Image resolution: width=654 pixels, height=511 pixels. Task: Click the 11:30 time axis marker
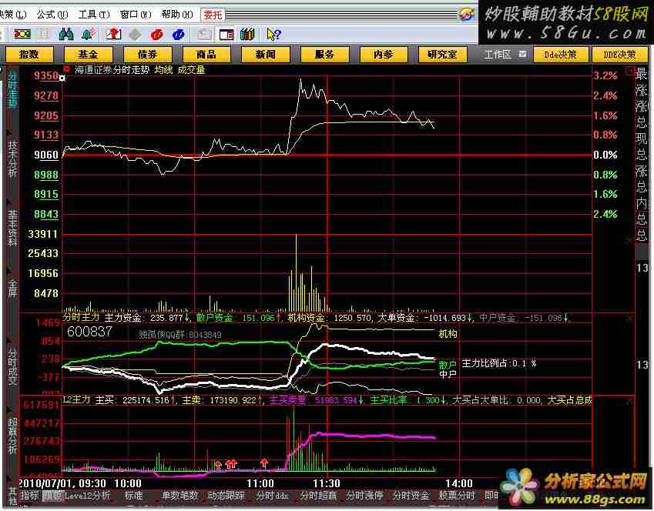327,483
